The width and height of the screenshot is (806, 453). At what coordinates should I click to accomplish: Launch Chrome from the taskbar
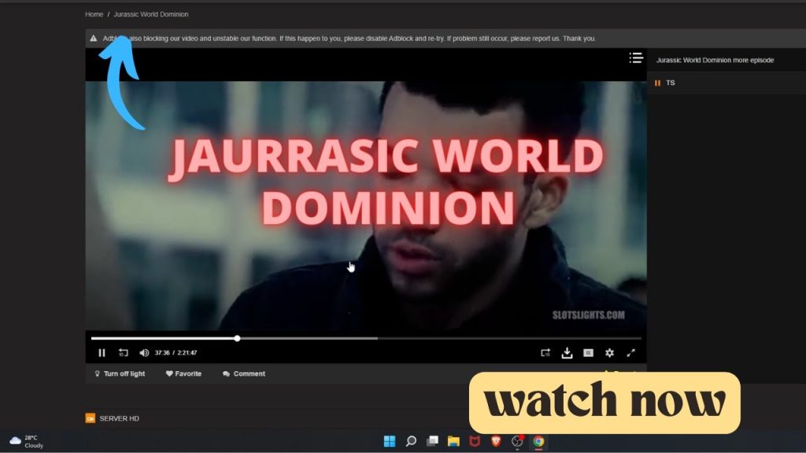538,441
